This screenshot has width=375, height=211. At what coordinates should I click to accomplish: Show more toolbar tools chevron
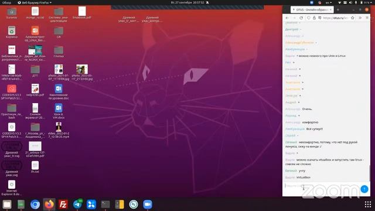coord(360,18)
